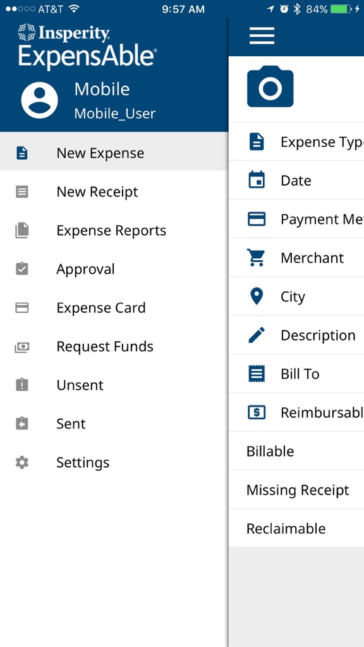Click the Expense Type document icon

[257, 142]
